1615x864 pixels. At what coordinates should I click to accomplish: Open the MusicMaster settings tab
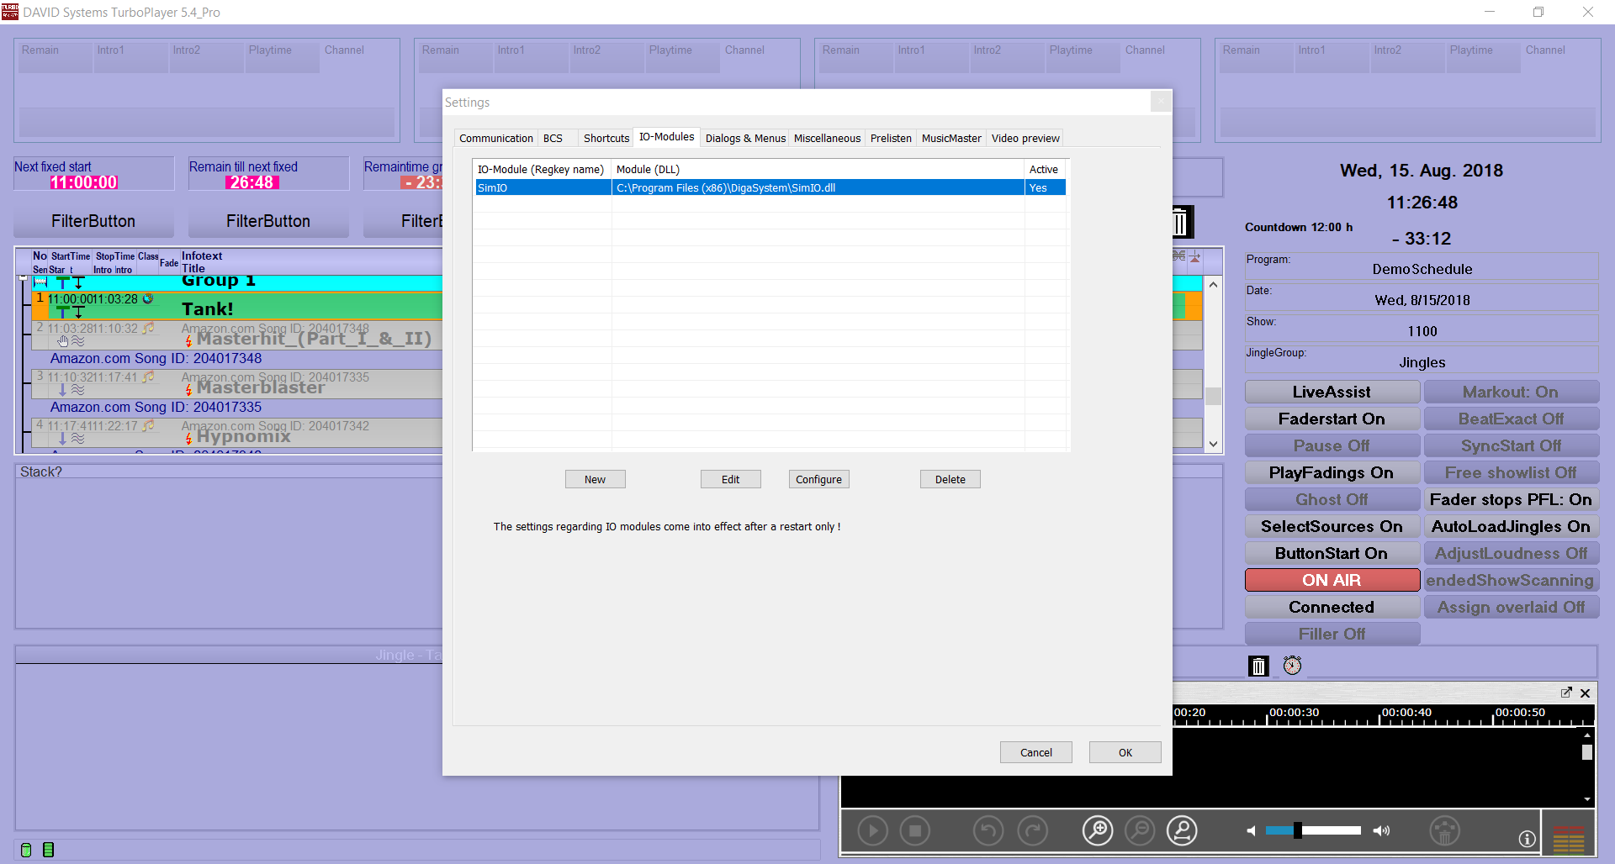point(950,138)
